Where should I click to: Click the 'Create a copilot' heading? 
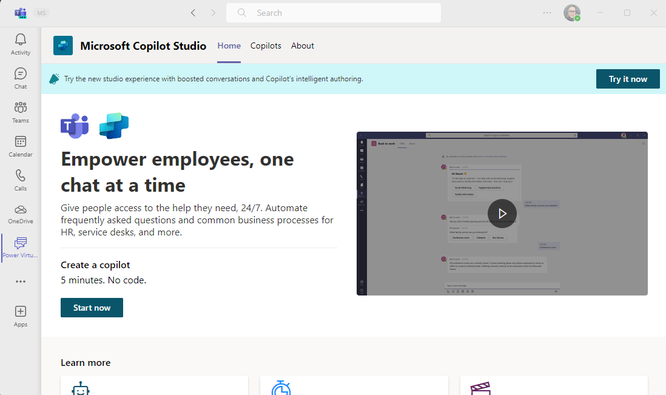[x=95, y=265]
